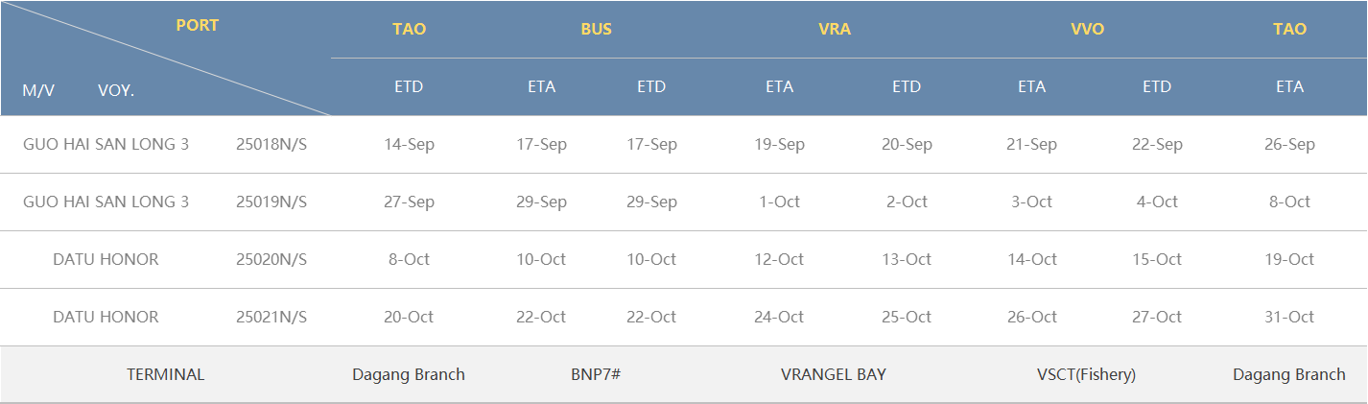Select the BUS port column header
This screenshot has height=404, width=1368.
click(x=596, y=30)
